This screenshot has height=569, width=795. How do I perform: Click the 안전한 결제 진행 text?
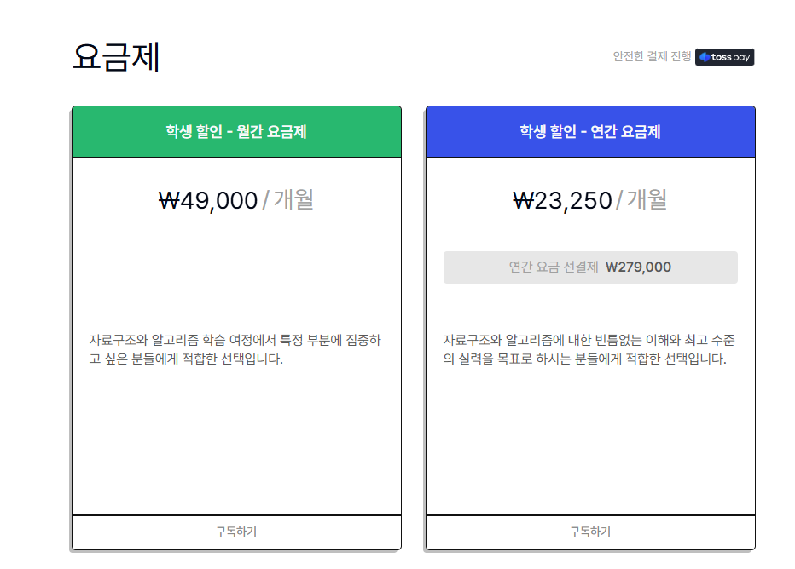pyautogui.click(x=652, y=57)
